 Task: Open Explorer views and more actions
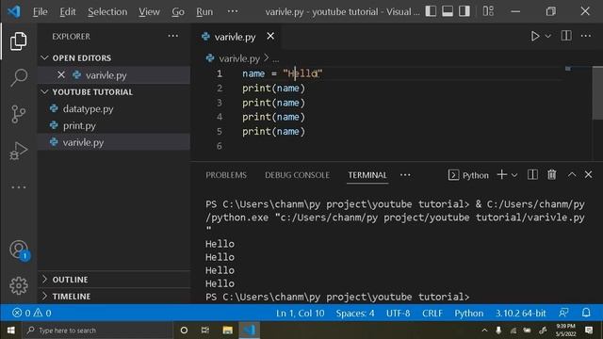coord(173,36)
